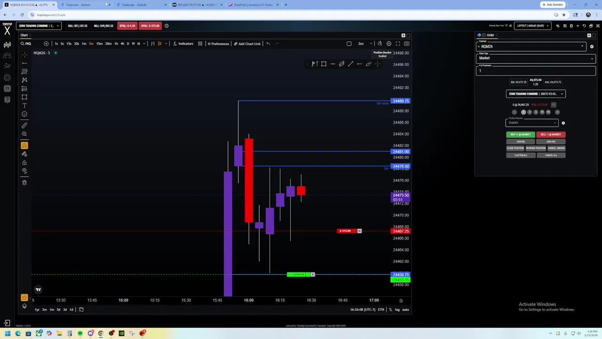Viewport: 602px width, 339px height.
Task: Open chart settings gear icon
Action: pyautogui.click(x=388, y=44)
